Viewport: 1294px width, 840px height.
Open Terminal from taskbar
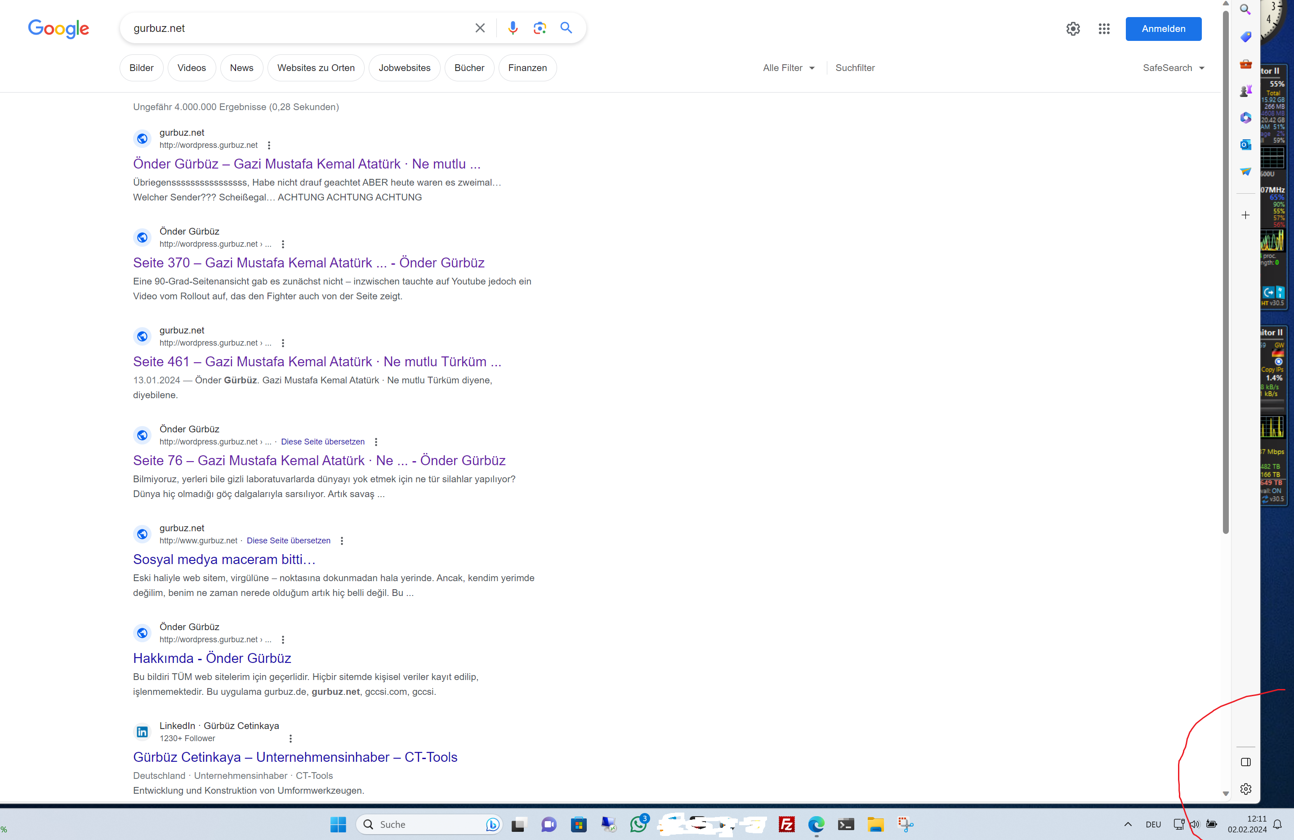click(x=845, y=825)
